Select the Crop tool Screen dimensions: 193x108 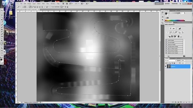click(x=2, y=20)
